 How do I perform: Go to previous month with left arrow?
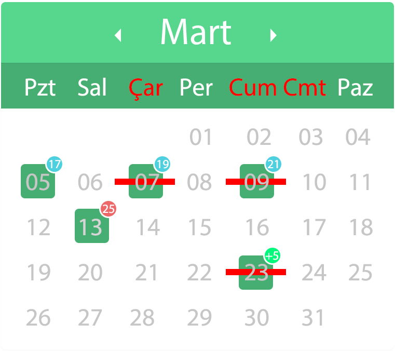(118, 35)
